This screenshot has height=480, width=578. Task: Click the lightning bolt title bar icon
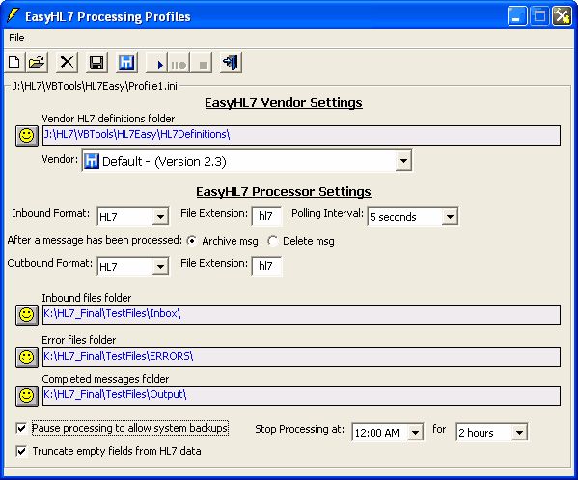tap(14, 15)
